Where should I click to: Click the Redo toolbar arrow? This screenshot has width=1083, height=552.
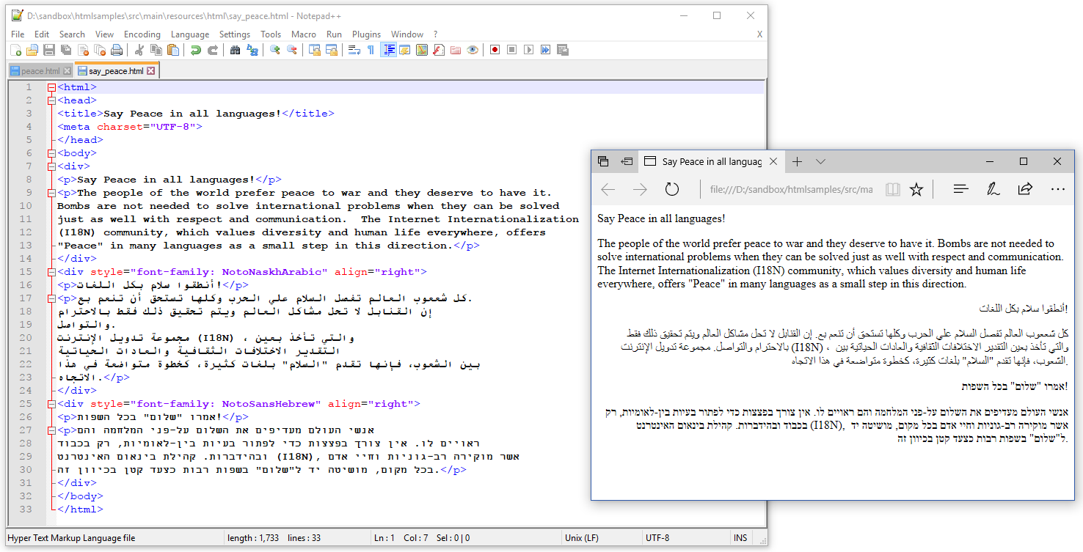(x=212, y=50)
